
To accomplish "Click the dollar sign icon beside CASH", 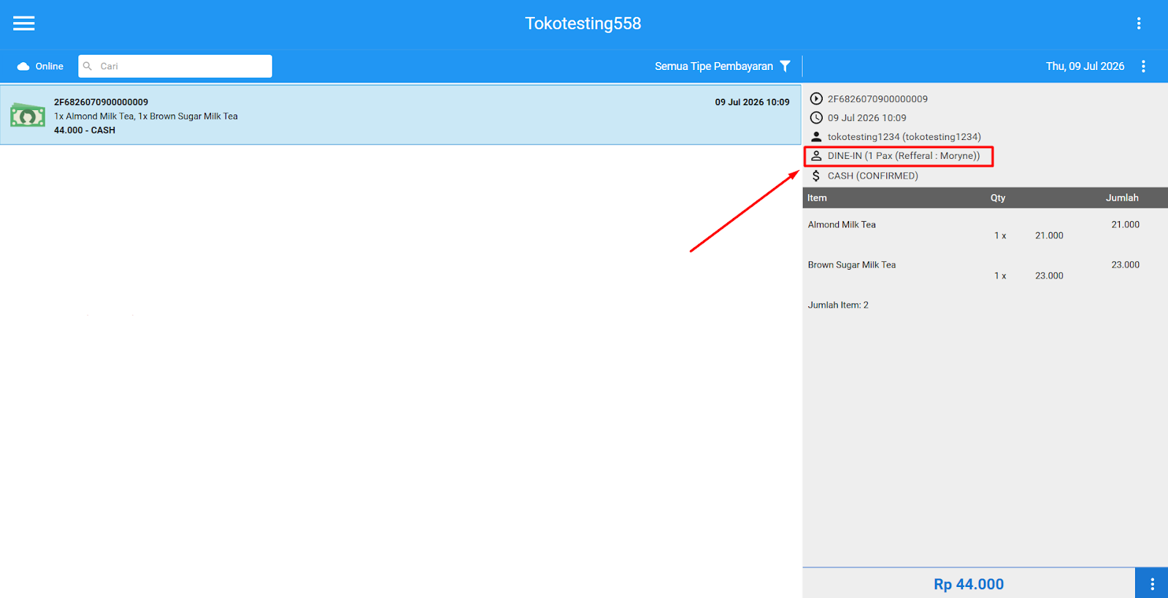I will point(816,176).
